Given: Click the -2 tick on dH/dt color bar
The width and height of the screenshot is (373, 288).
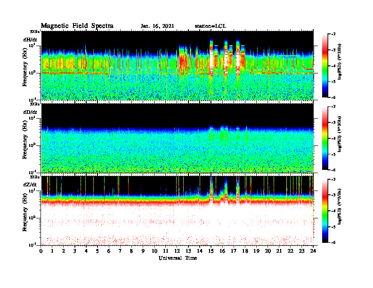Looking at the screenshot, I should click(x=333, y=34).
